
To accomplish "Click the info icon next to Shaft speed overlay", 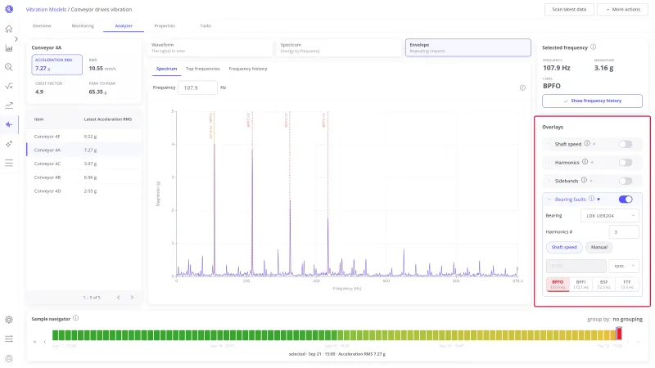I will click(x=587, y=144).
